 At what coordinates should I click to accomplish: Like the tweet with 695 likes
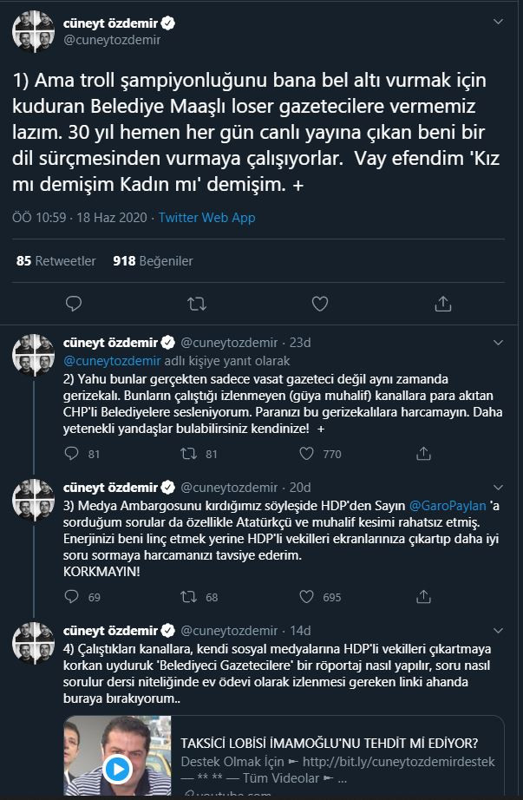click(306, 596)
